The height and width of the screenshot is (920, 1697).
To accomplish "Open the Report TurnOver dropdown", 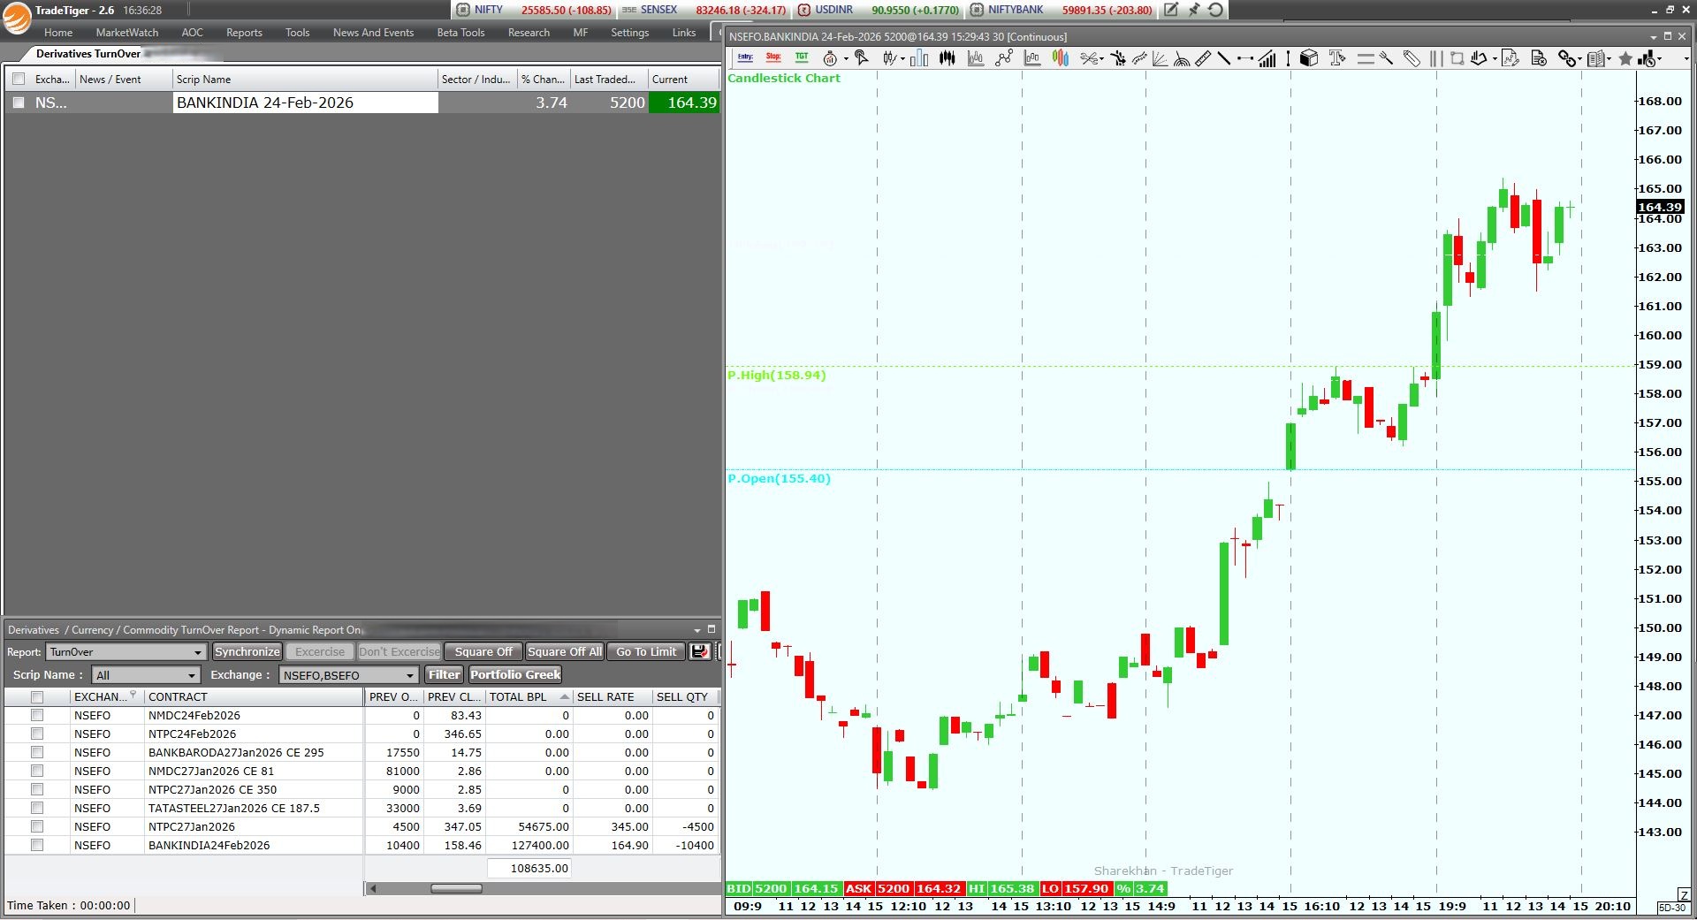I will [x=126, y=651].
